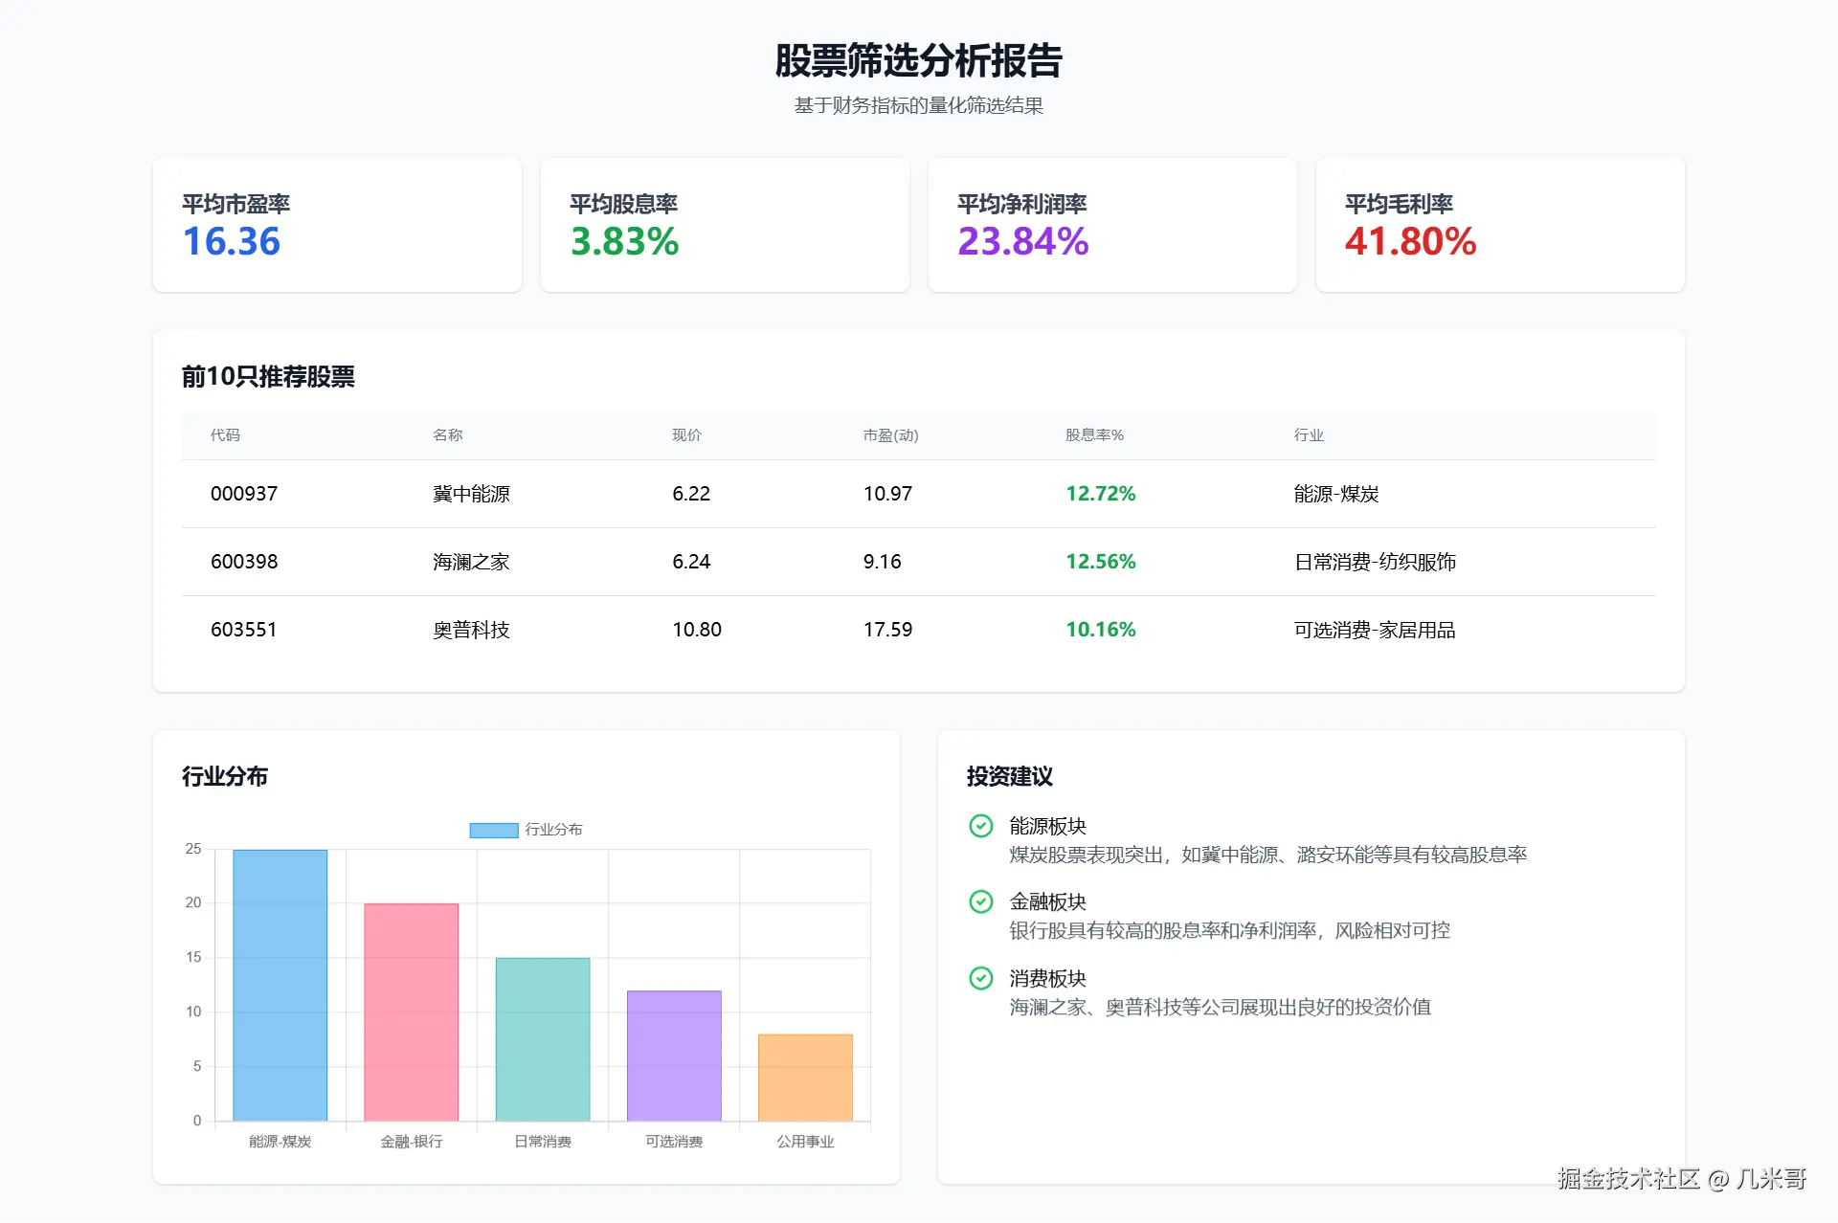Click the blue 行业分布 legend swatch

(492, 829)
